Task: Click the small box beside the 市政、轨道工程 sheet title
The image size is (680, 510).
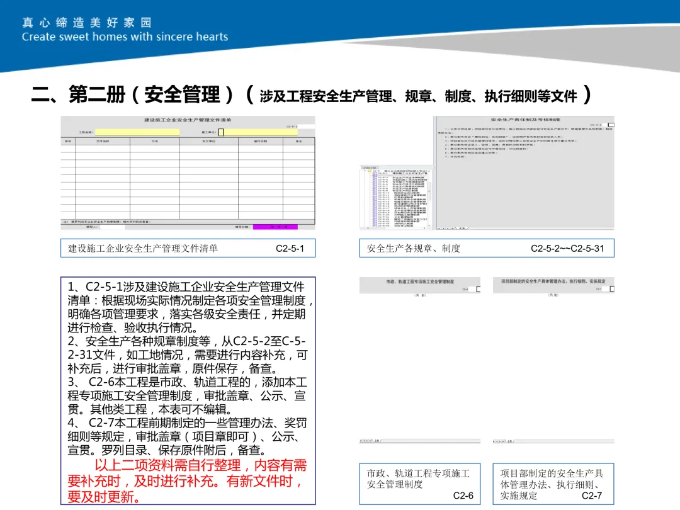Action: click(479, 289)
